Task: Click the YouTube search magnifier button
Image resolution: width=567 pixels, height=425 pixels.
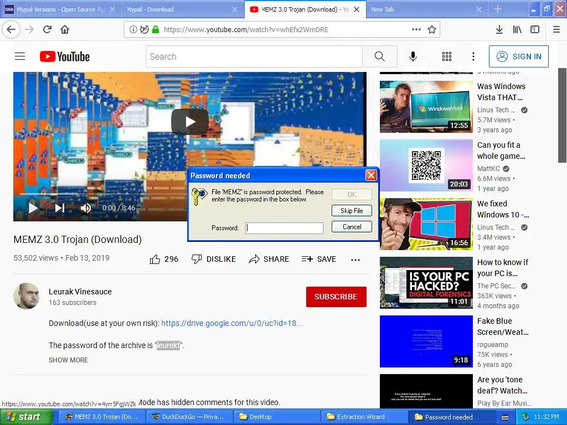Action: [379, 56]
